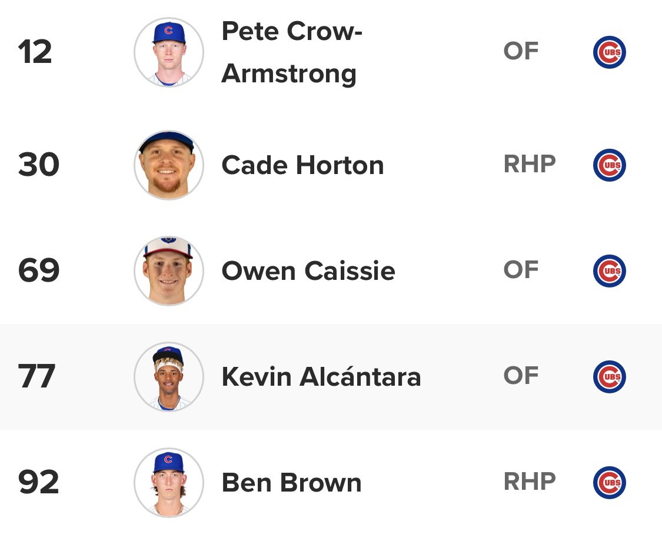This screenshot has width=662, height=558.
Task: Go to Owen Caissie's player page
Action: [308, 271]
